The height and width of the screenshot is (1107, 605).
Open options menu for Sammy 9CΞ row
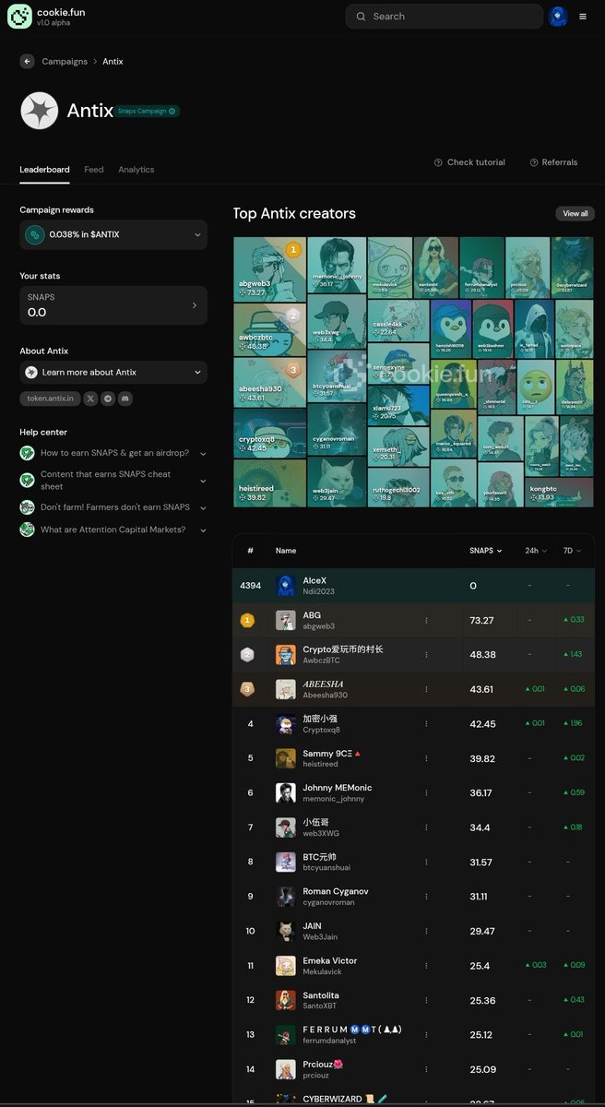[426, 758]
